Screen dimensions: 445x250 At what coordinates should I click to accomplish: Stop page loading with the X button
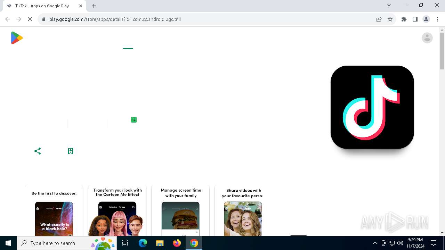30,19
